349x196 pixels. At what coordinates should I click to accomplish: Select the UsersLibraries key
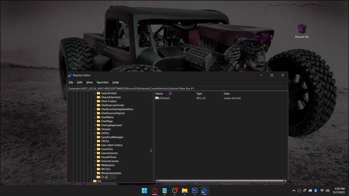click(x=109, y=154)
